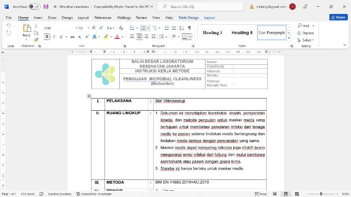Click Decrease Indent icon
Image resolution: width=351 pixels, height=197 pixels.
tap(167, 28)
